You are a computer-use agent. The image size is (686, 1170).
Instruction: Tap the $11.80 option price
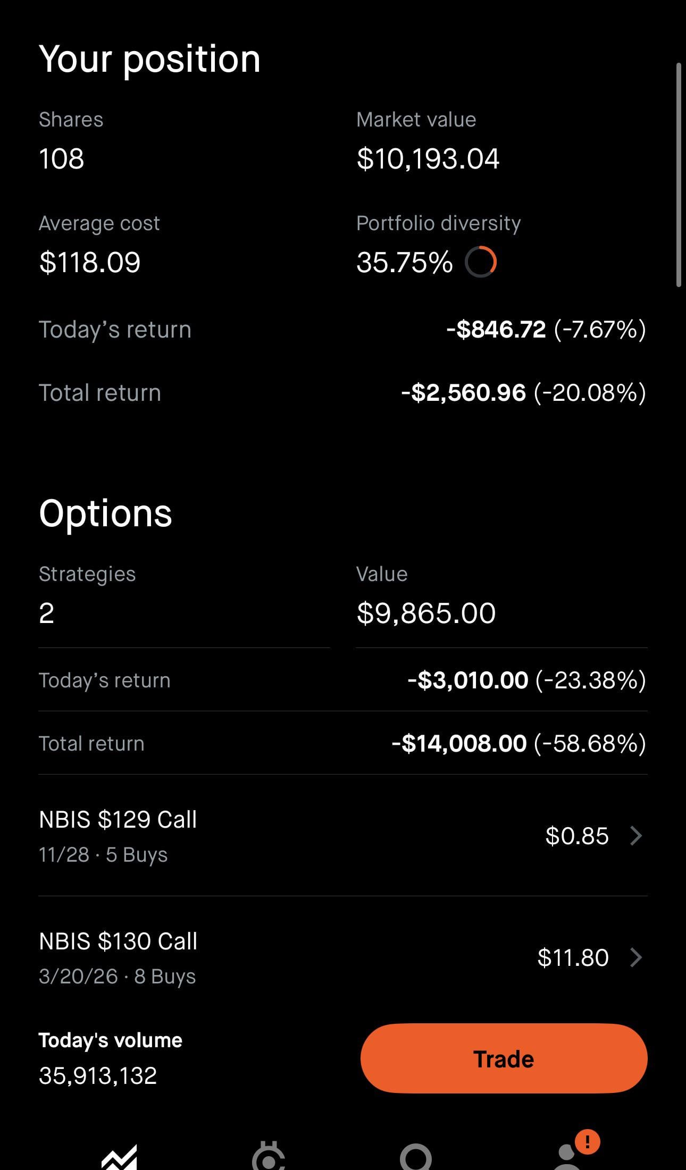click(573, 958)
